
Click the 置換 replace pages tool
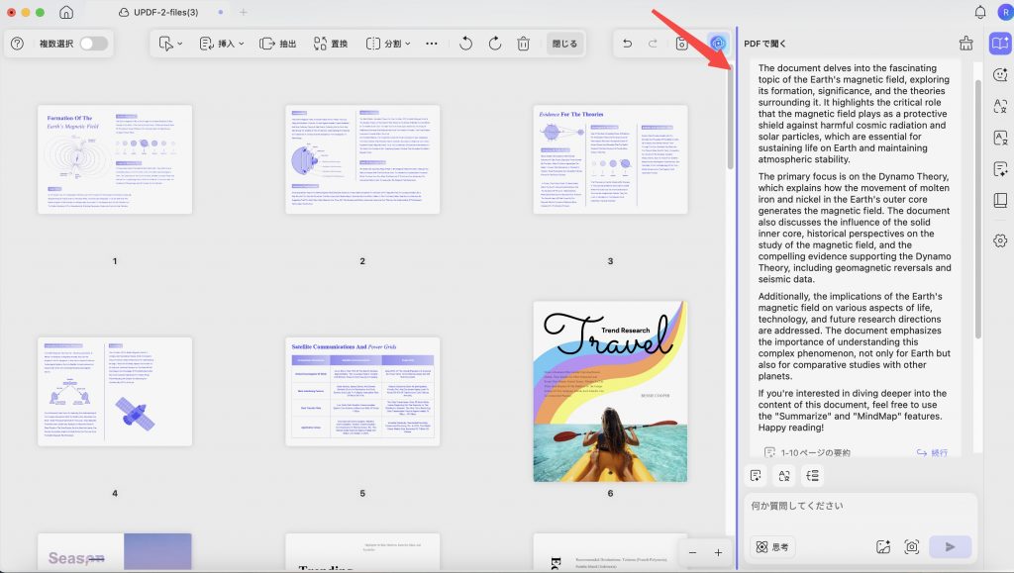[x=331, y=44]
